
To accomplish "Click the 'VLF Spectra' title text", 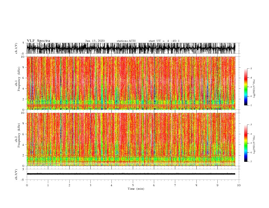I will pyautogui.click(x=38, y=41).
